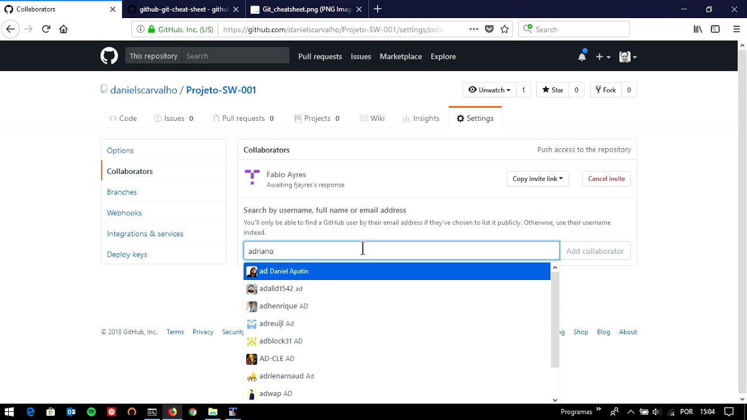Open Deploy keys settings
This screenshot has height=420, width=747.
[163, 254]
